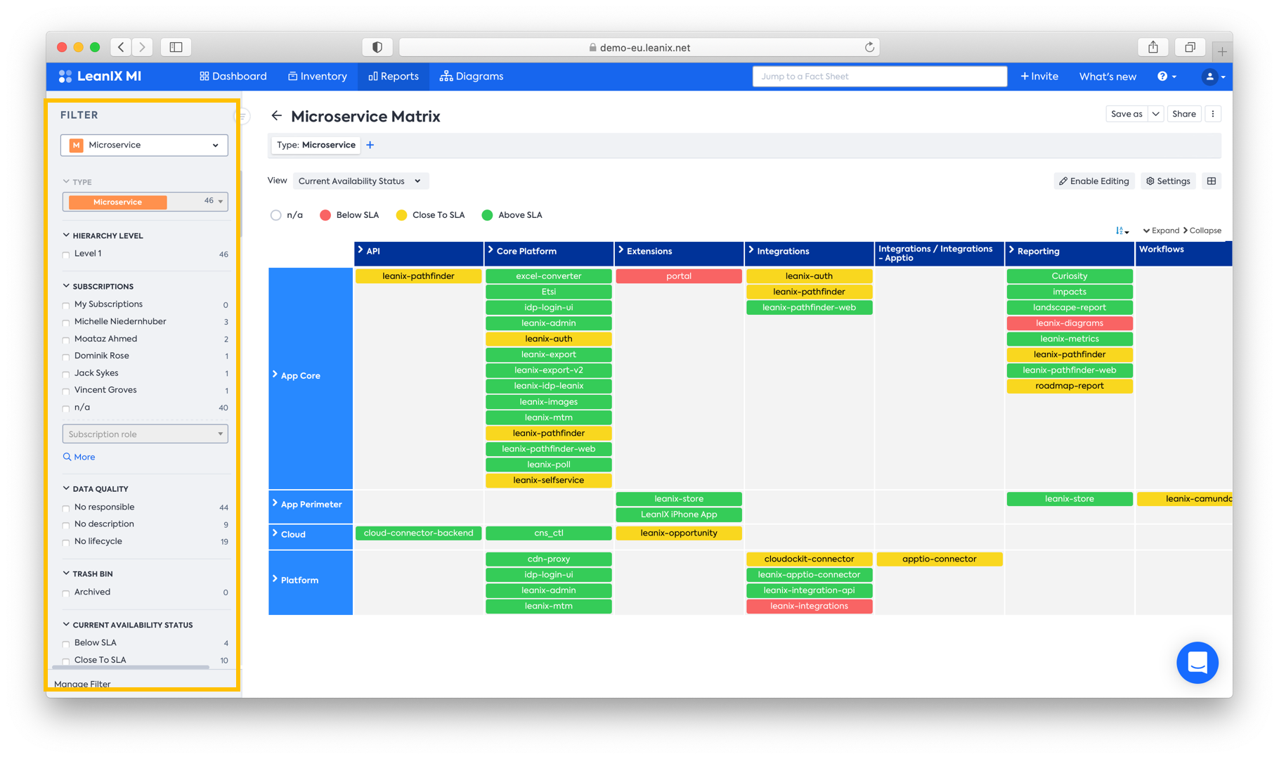
Task: Click the green Above SLA legend swatch
Action: click(x=487, y=215)
